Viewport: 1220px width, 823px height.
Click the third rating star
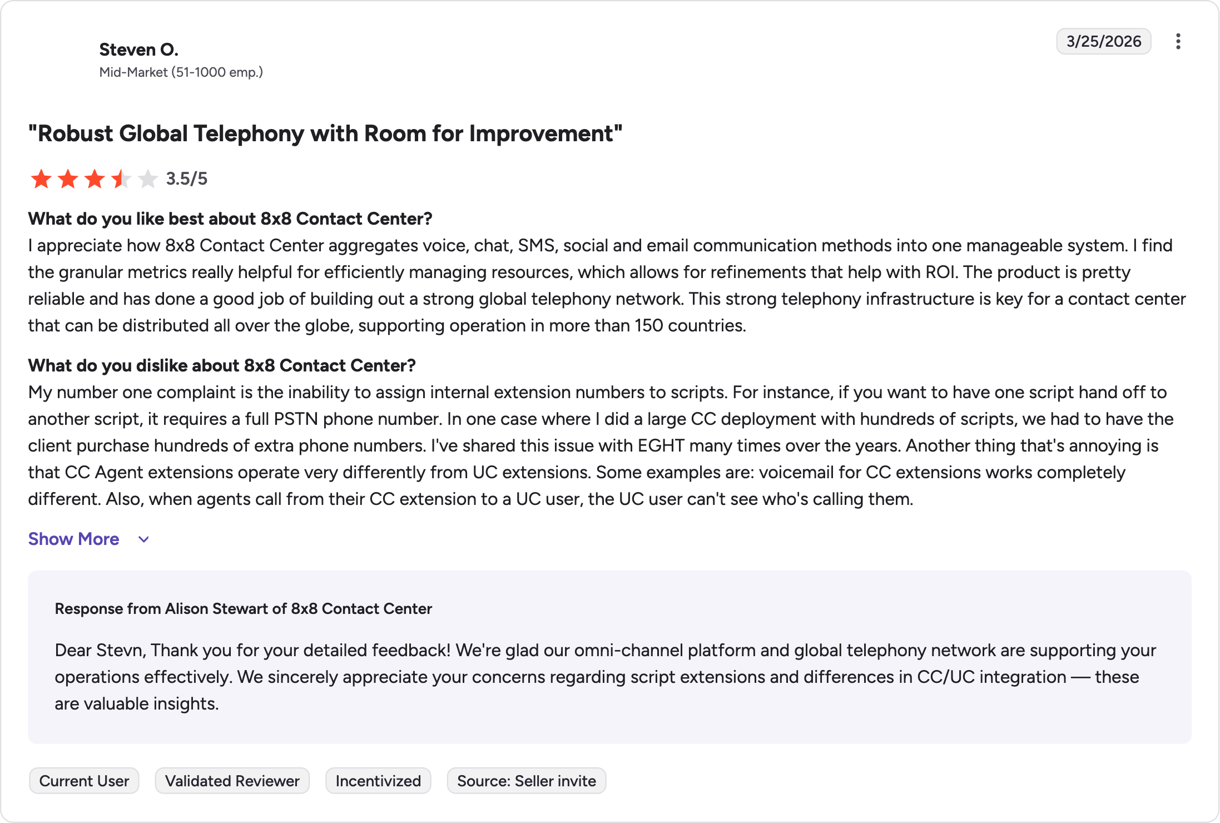pyautogui.click(x=95, y=179)
